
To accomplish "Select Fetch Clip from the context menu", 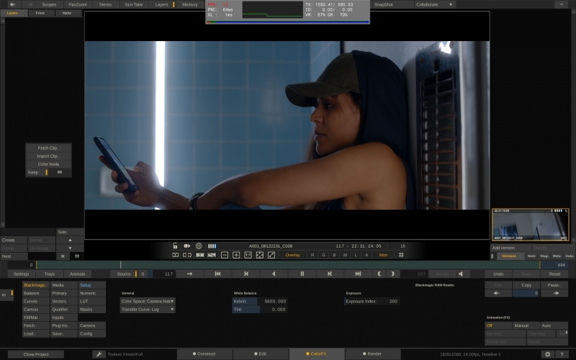I will 48,148.
